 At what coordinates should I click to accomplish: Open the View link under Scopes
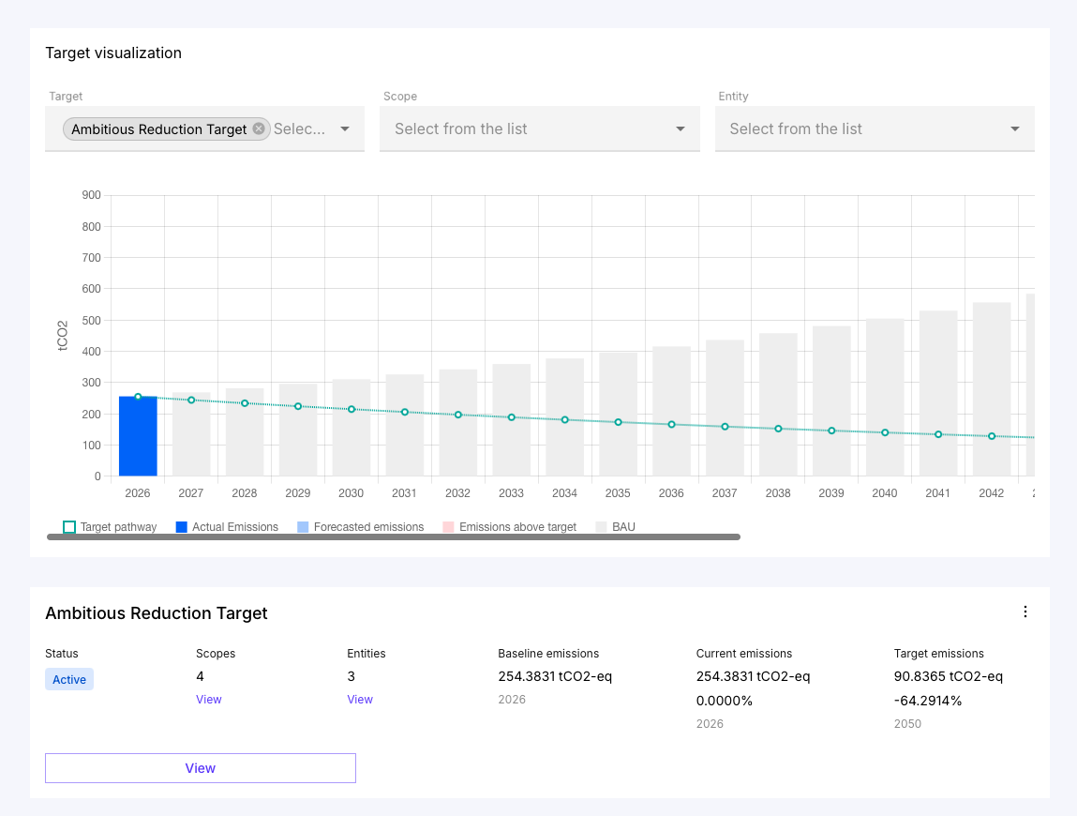click(209, 700)
